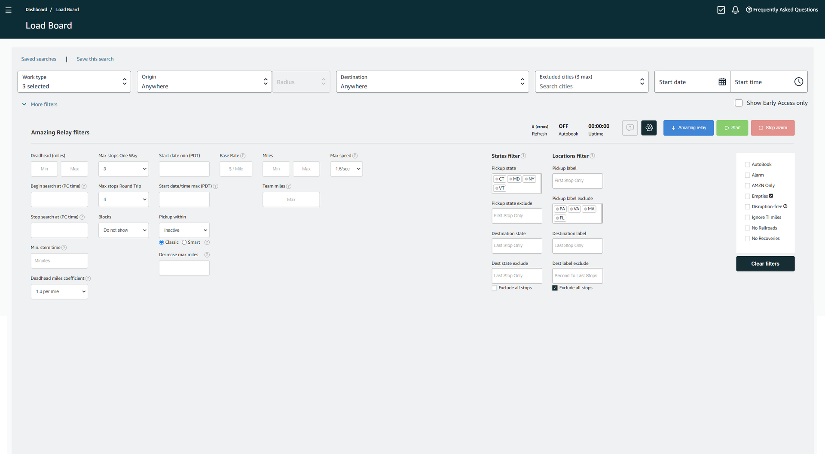
Task: Open the settings gear button
Action: [x=649, y=128]
